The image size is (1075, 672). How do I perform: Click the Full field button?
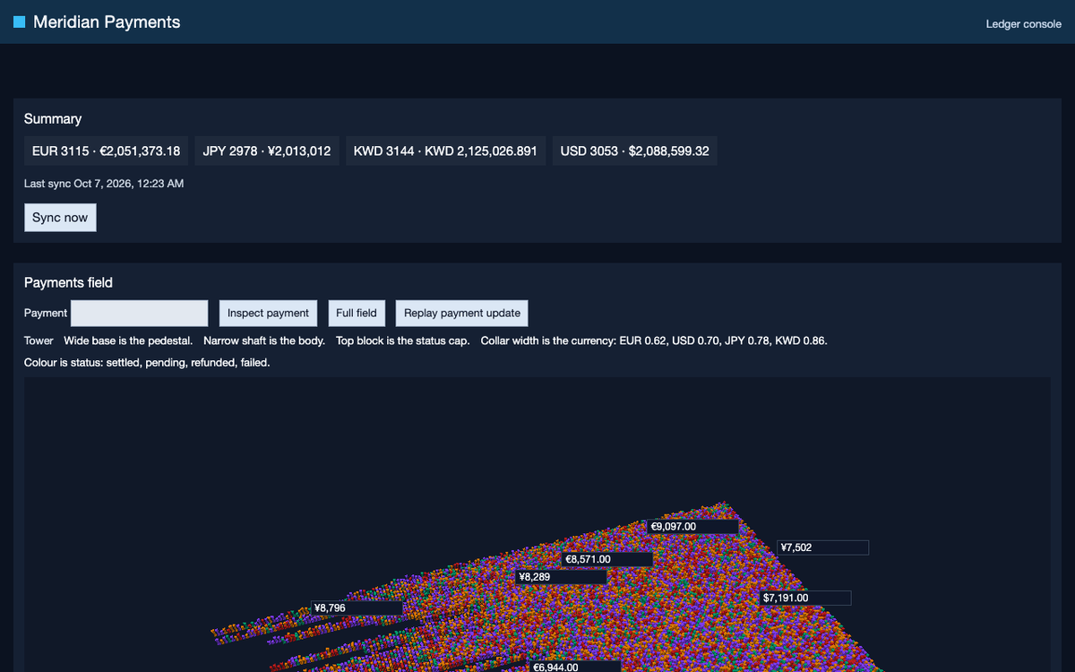(x=357, y=313)
